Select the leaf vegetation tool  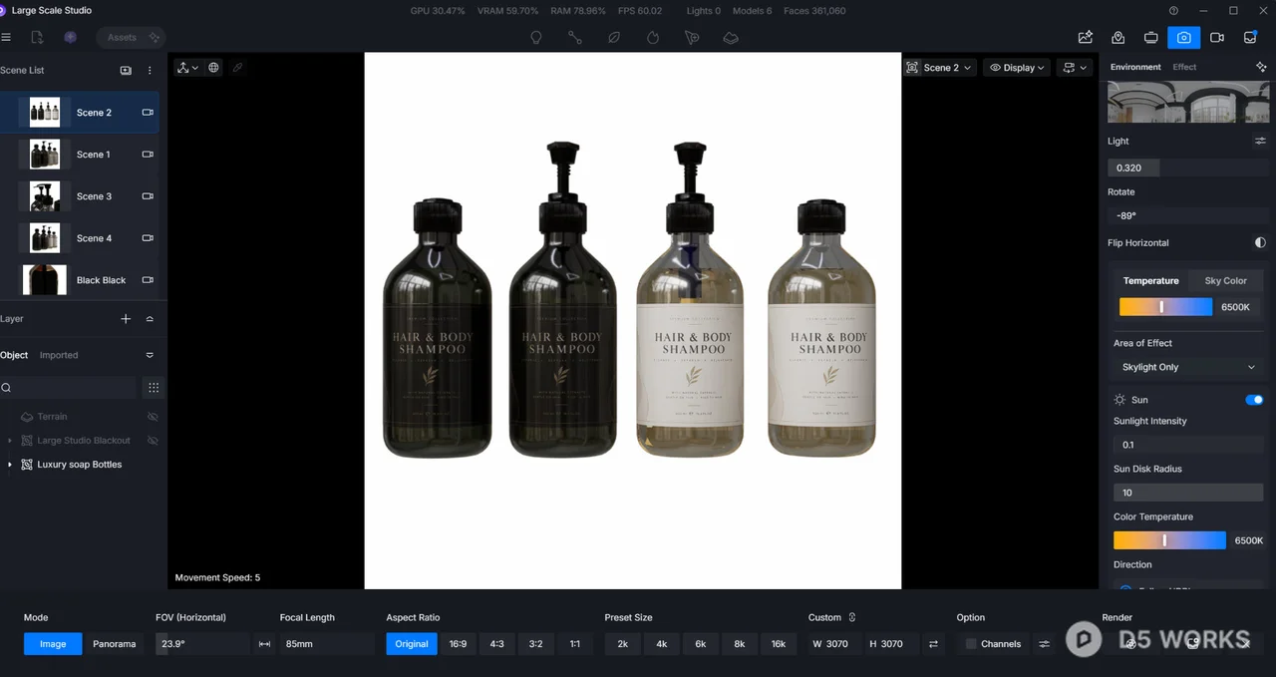click(614, 38)
